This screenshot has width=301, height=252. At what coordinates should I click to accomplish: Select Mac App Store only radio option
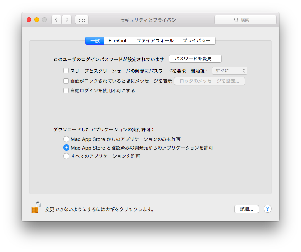point(66,139)
